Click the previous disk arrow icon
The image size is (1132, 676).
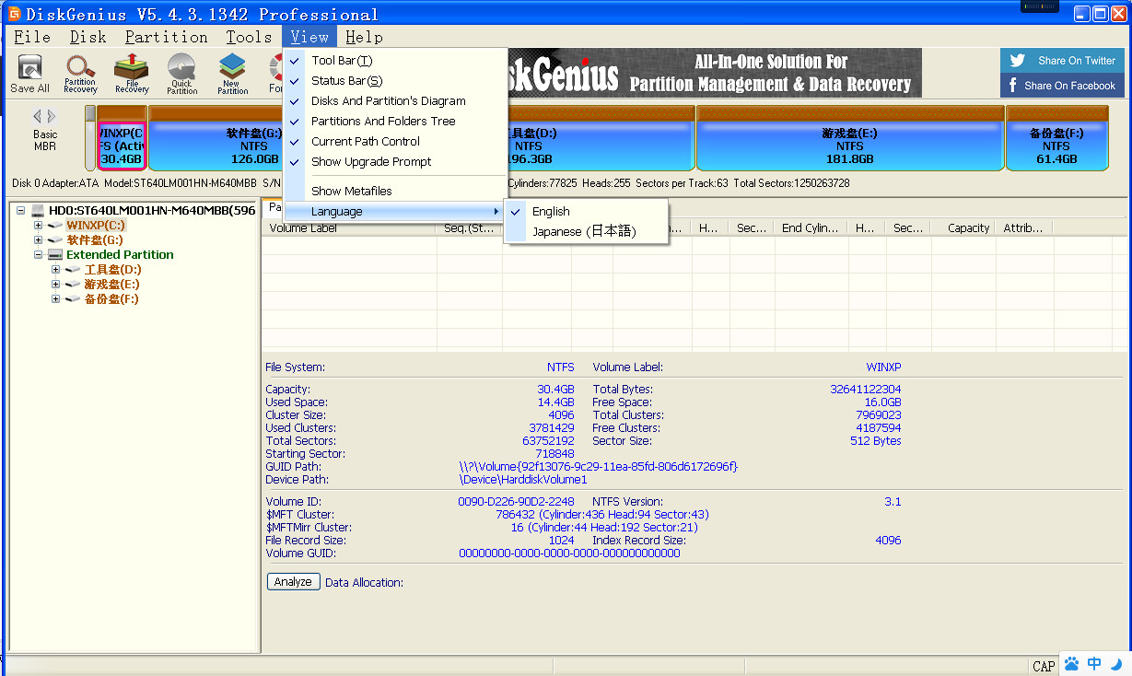click(x=38, y=116)
